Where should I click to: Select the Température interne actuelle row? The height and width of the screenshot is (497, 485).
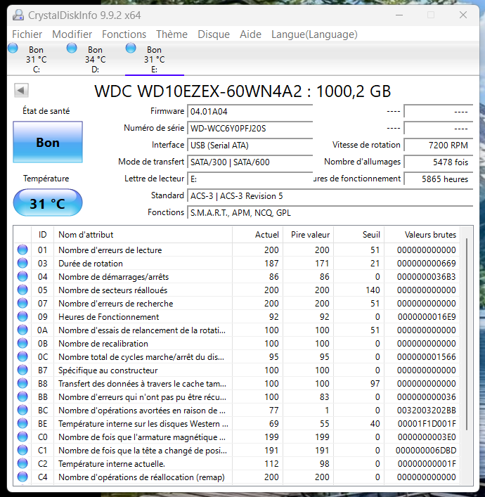tap(236, 463)
